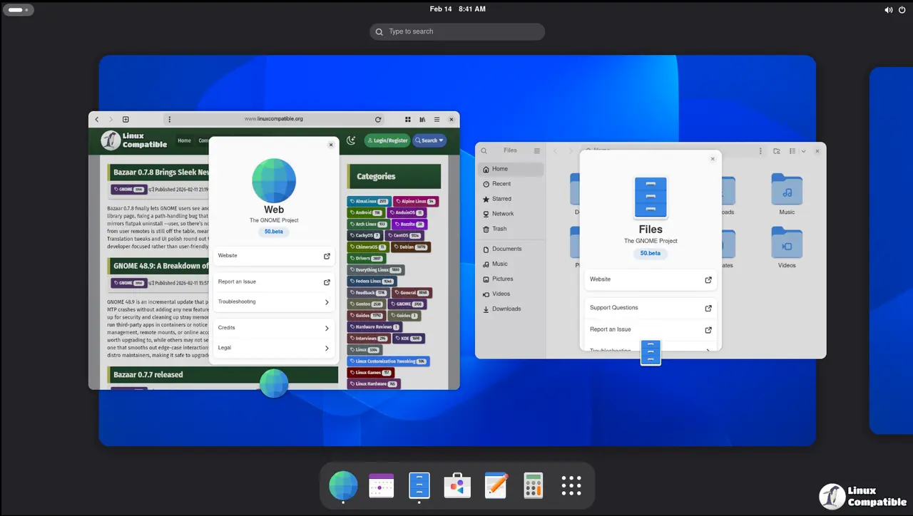Click the workspace indicator pill in top-left
The height and width of the screenshot is (516, 913).
coord(18,10)
